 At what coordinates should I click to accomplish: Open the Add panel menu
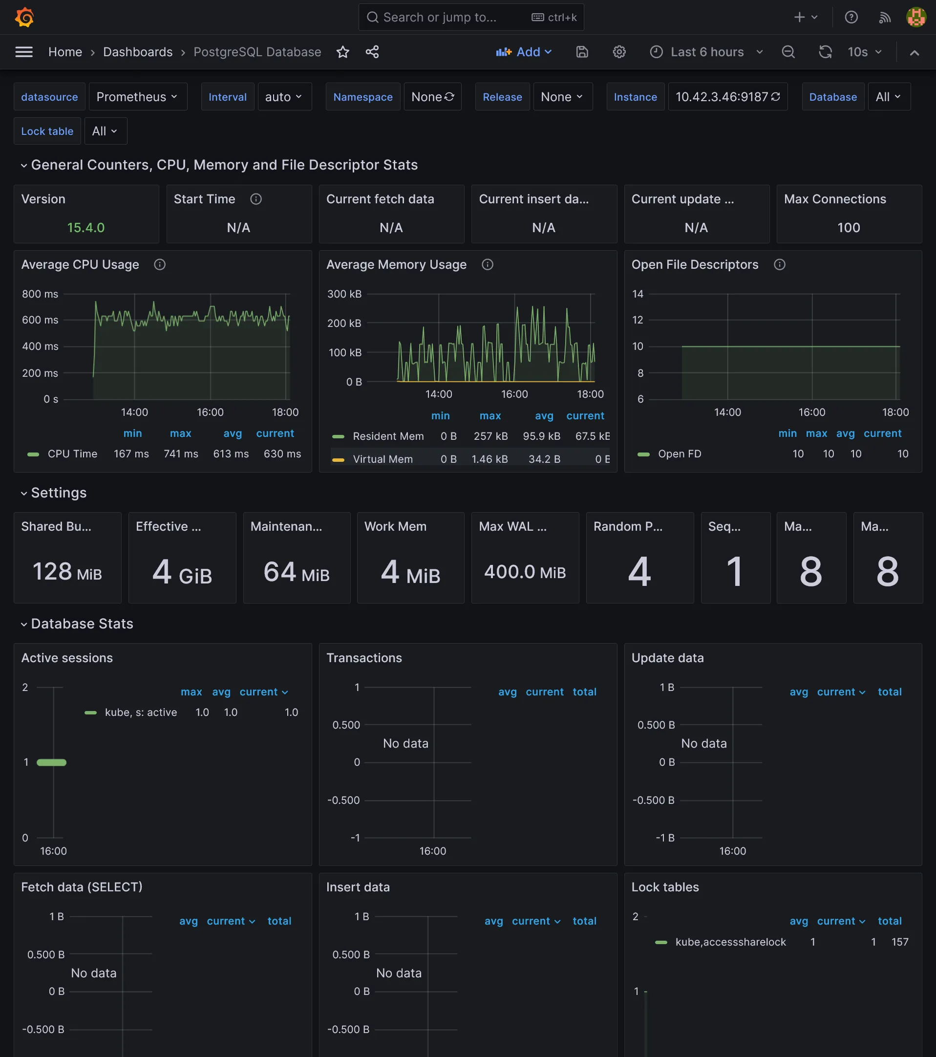point(524,52)
